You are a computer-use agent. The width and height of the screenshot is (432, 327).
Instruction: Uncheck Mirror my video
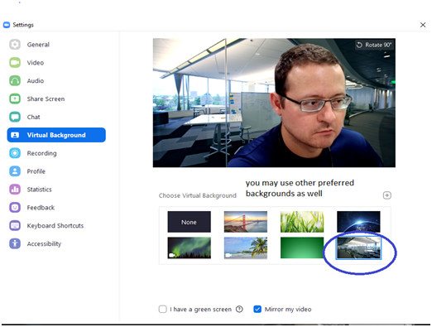tap(257, 309)
